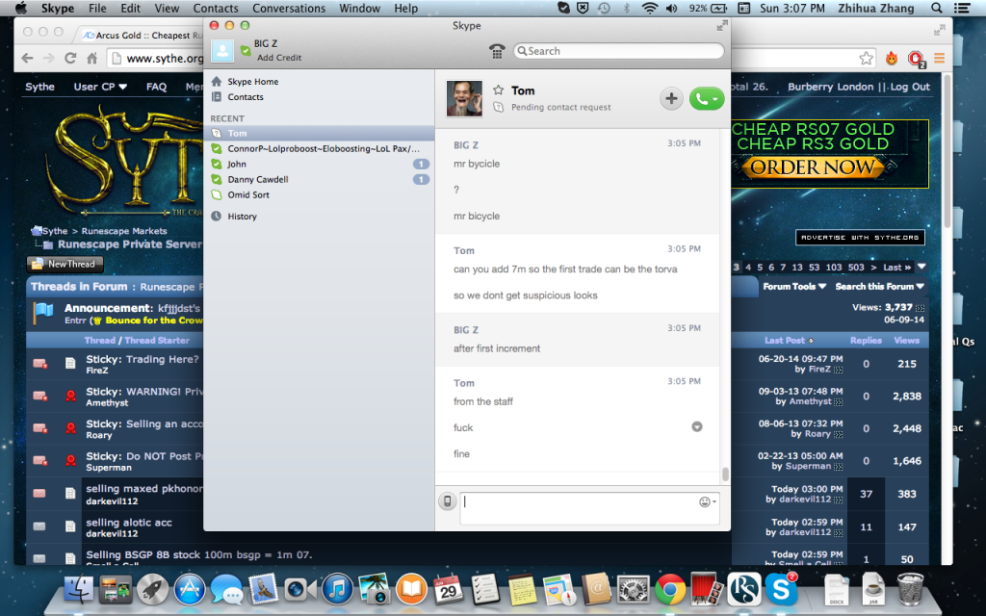The image size is (986, 616).
Task: Open the Skype menu in the menu bar
Action: [x=57, y=8]
